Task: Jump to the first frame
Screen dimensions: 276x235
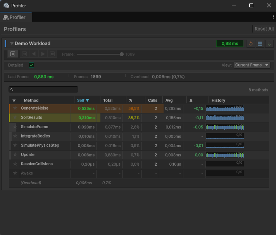Action: click(x=24, y=54)
